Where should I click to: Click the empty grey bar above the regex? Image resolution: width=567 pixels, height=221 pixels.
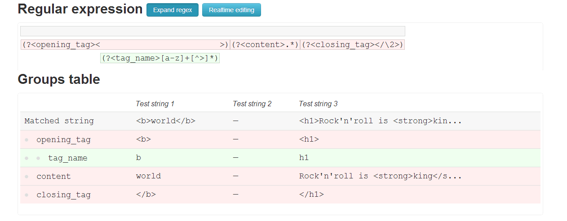[x=213, y=31]
